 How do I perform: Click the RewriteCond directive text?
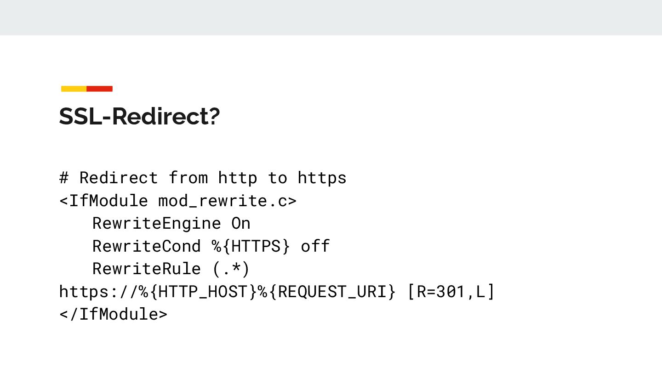tap(147, 246)
